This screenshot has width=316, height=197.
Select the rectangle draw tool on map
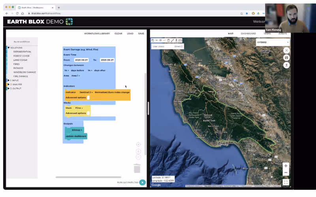click(161, 41)
